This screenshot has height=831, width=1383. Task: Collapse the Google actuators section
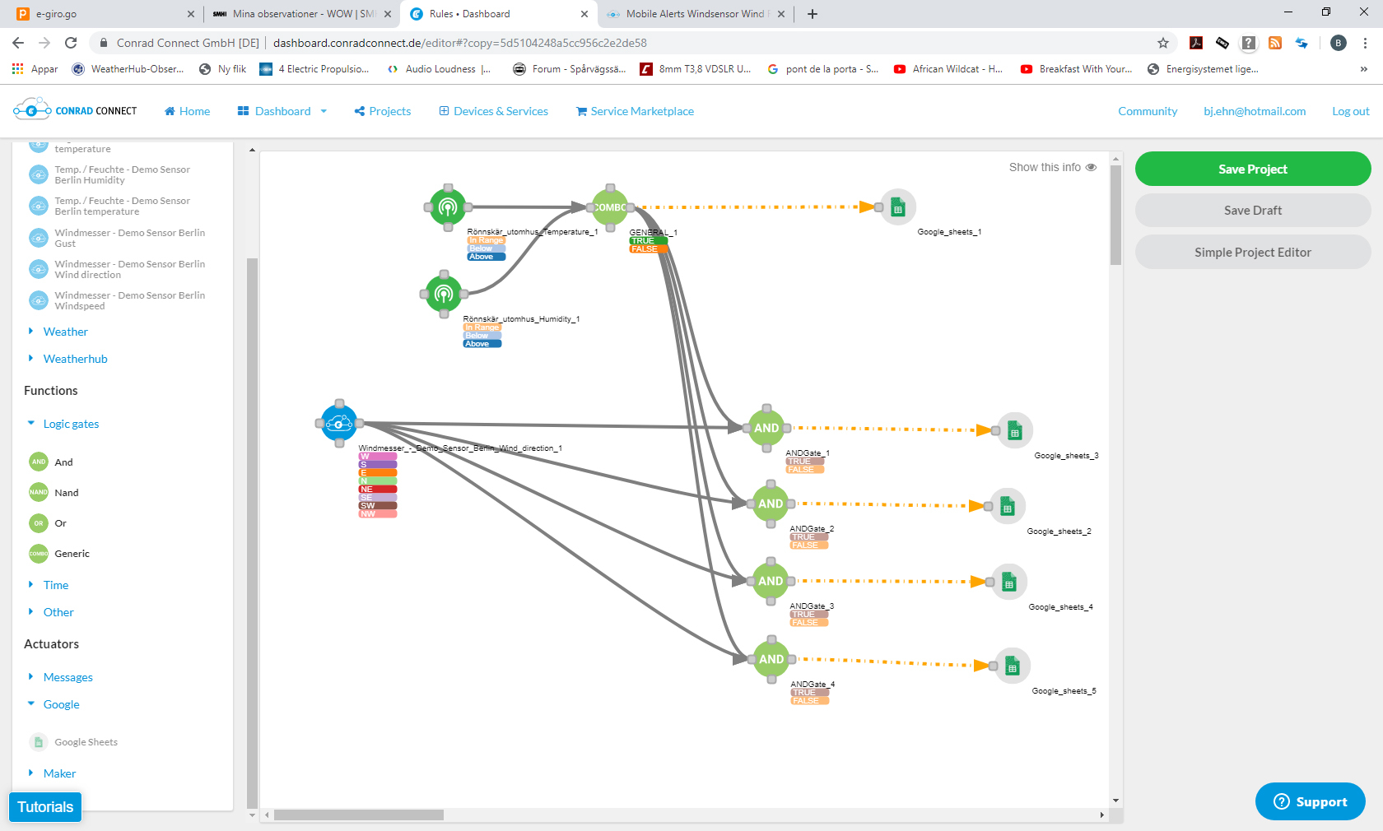(x=61, y=704)
